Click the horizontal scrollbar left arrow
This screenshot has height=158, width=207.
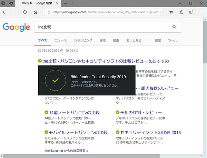(1, 156)
